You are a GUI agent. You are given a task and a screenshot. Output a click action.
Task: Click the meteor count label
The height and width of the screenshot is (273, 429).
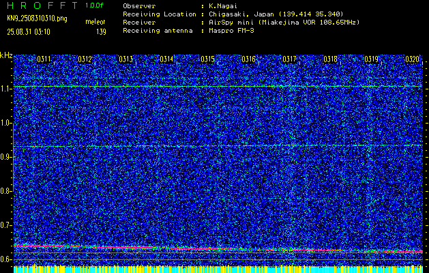coord(95,22)
